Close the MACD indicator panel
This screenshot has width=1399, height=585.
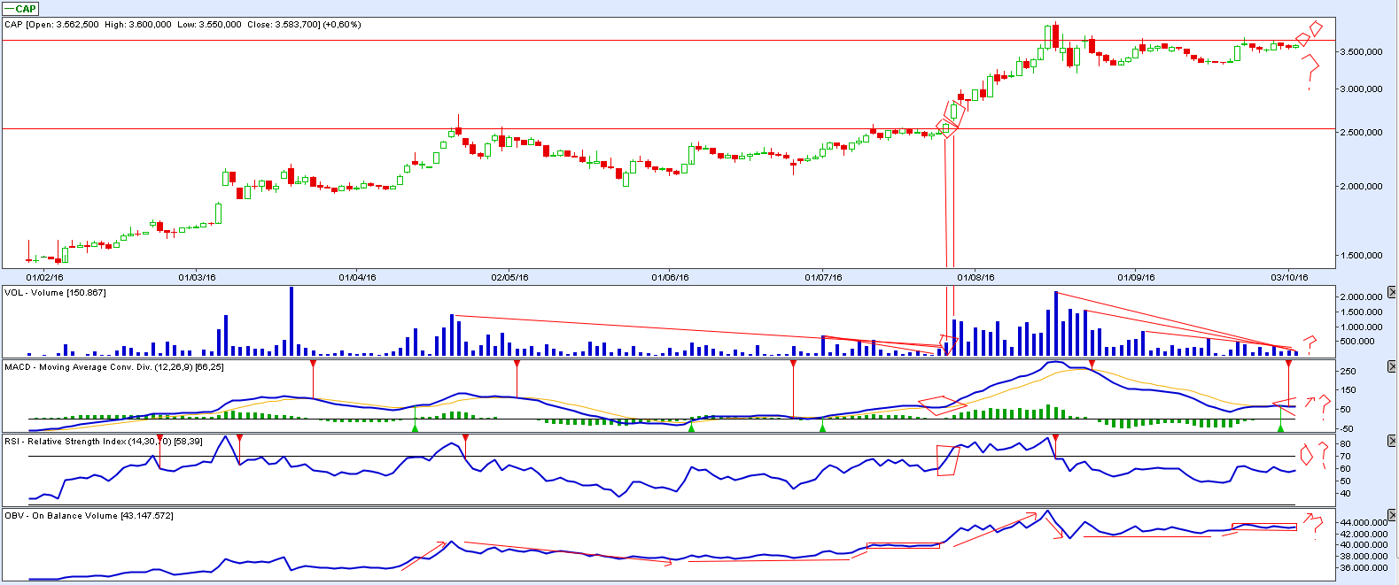tap(1392, 366)
